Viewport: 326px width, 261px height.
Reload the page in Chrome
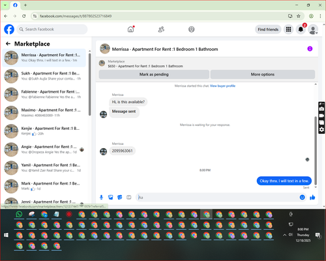(x=24, y=16)
